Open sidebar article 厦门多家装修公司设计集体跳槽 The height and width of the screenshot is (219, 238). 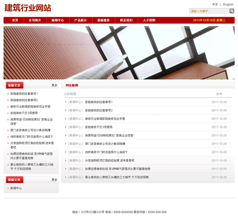coord(30,130)
